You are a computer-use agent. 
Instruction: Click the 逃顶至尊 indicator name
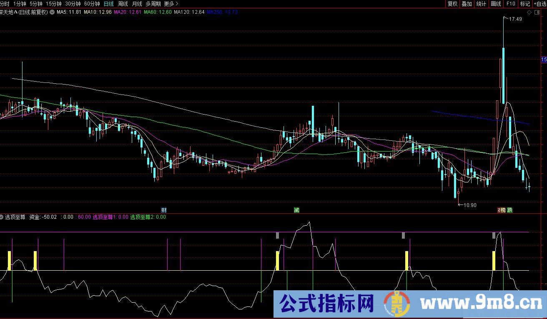[x=15, y=217]
